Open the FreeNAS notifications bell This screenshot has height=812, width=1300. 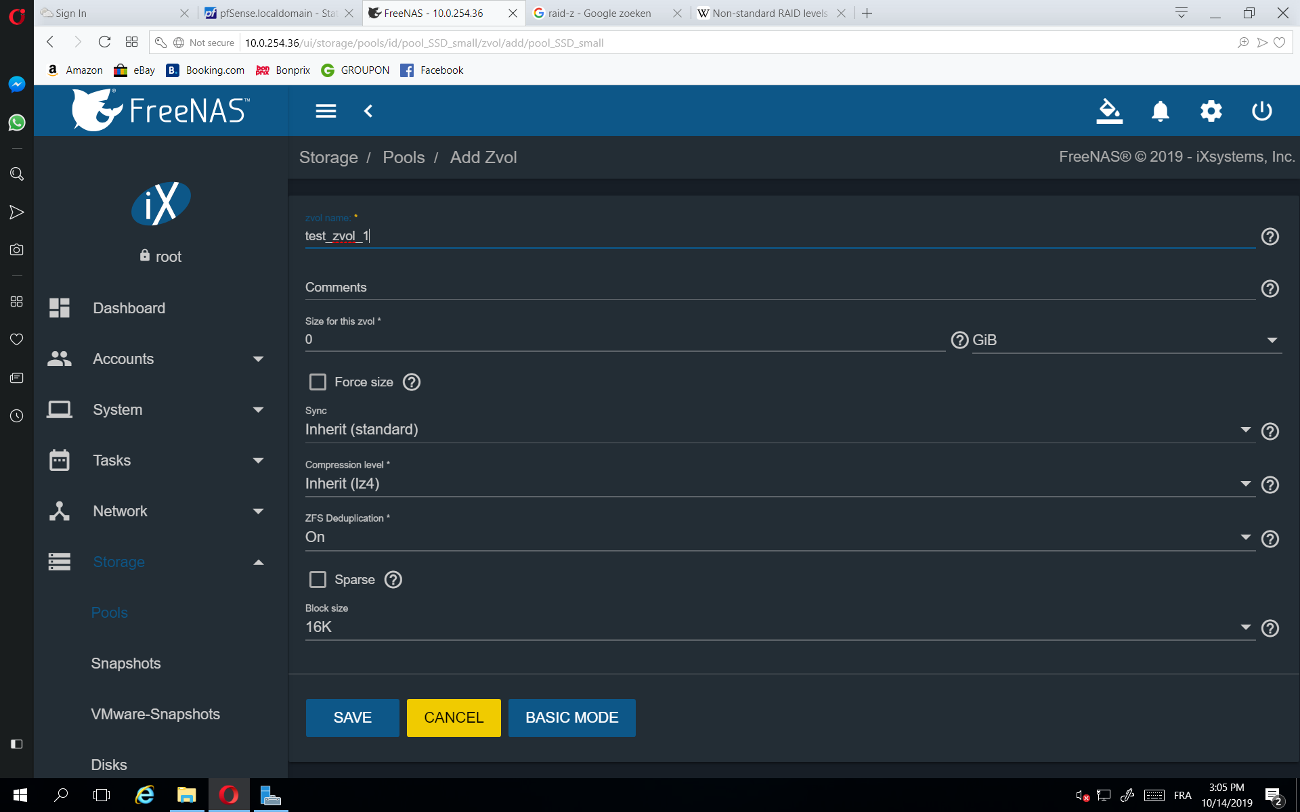(1160, 111)
